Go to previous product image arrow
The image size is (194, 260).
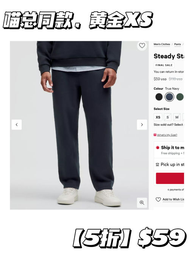[x=17, y=125]
